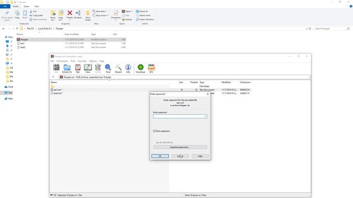Click Pin to Quick access in ribbon
Screen dimensions: 353x198
coord(7,15)
